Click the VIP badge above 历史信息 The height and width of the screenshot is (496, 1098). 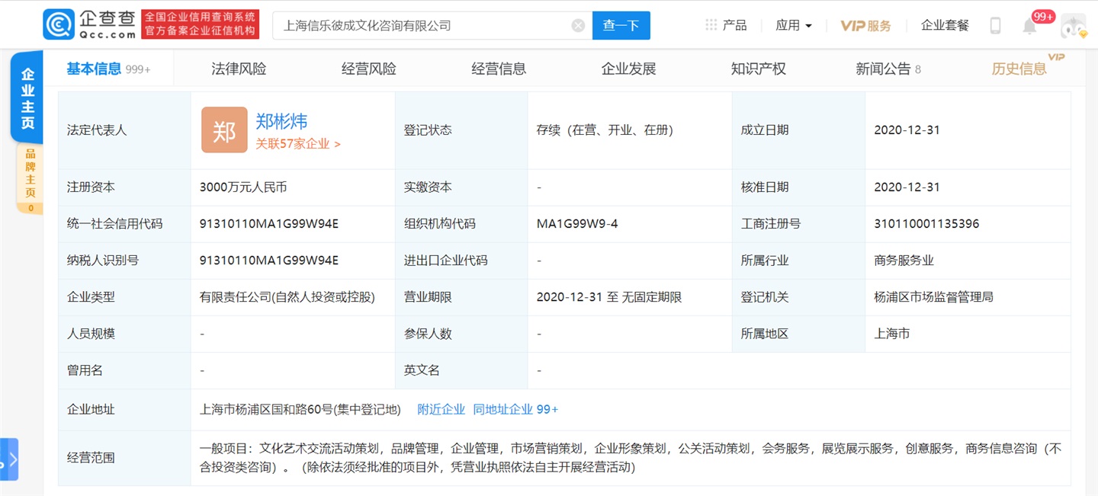coord(1058,56)
